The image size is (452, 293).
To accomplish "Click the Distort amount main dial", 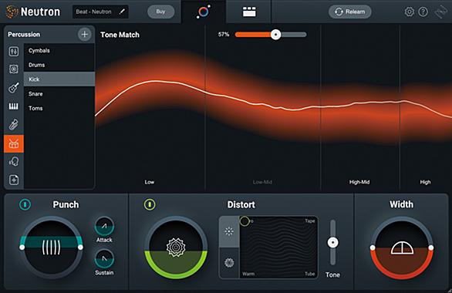I will (x=176, y=248).
